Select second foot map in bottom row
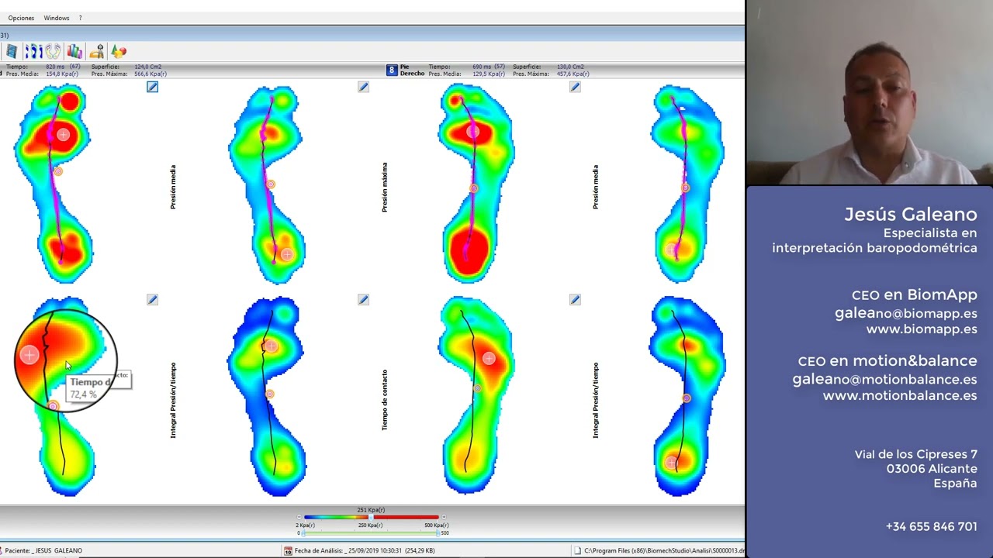 pos(266,396)
